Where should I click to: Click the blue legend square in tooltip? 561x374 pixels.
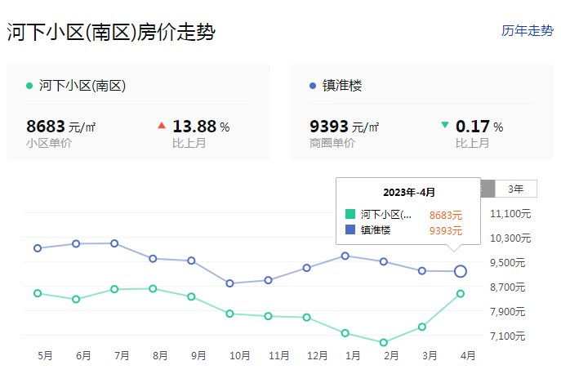350,230
